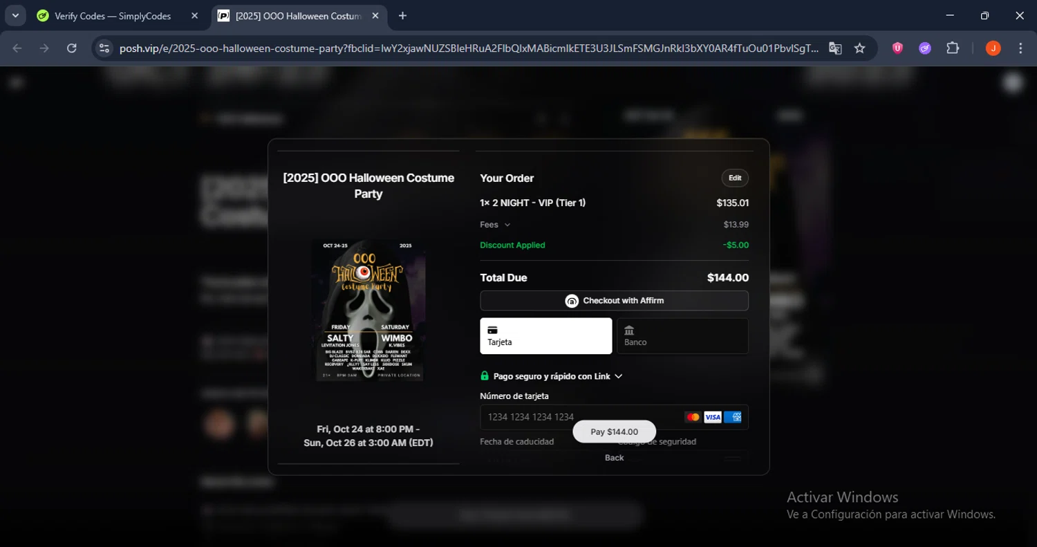The width and height of the screenshot is (1037, 547).
Task: Open the tab search dropdown arrow
Action: click(15, 16)
